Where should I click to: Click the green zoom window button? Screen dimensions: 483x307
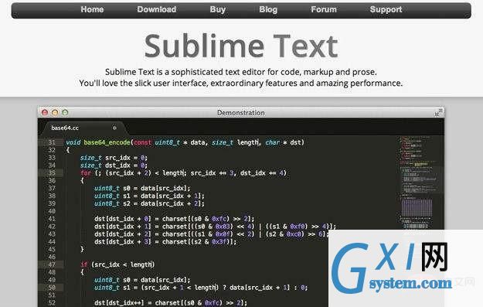(x=65, y=112)
